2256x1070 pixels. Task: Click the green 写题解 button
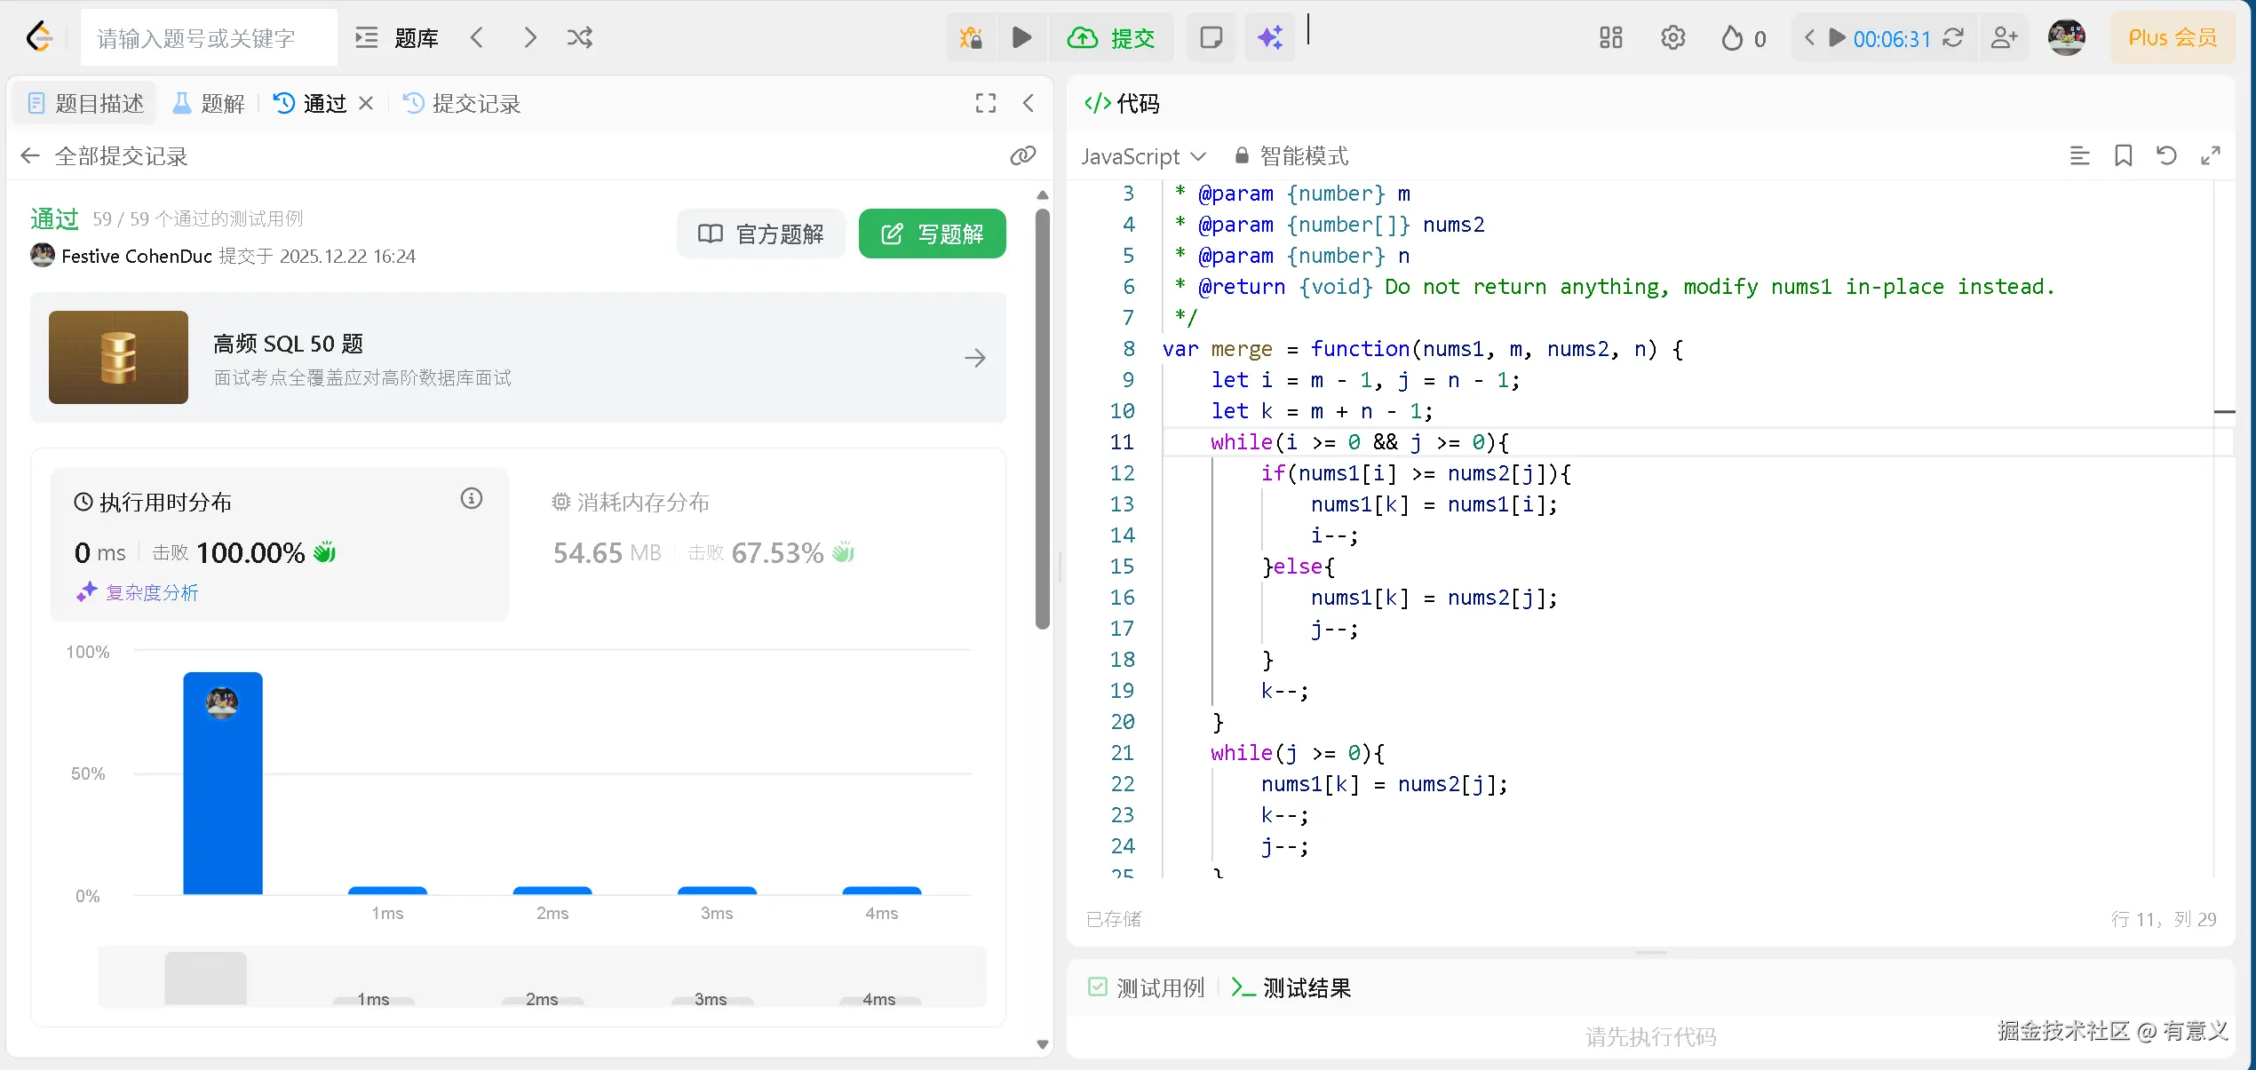932,234
